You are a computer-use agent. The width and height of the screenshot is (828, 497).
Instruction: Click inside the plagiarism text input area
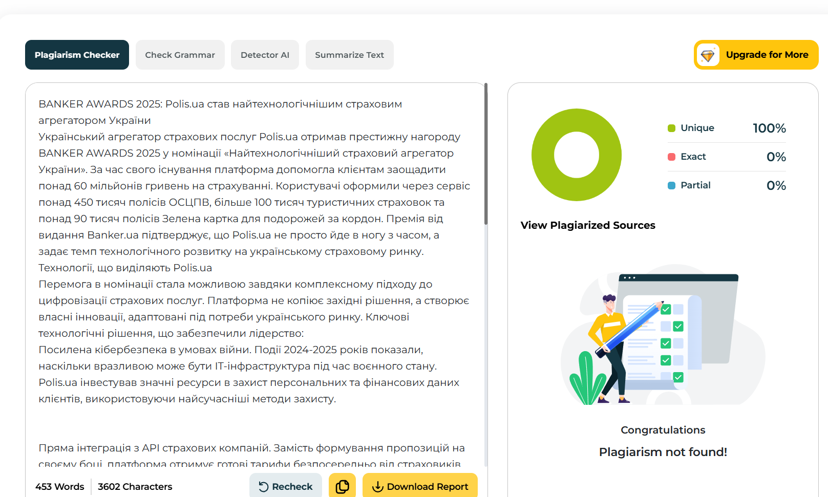click(254, 276)
